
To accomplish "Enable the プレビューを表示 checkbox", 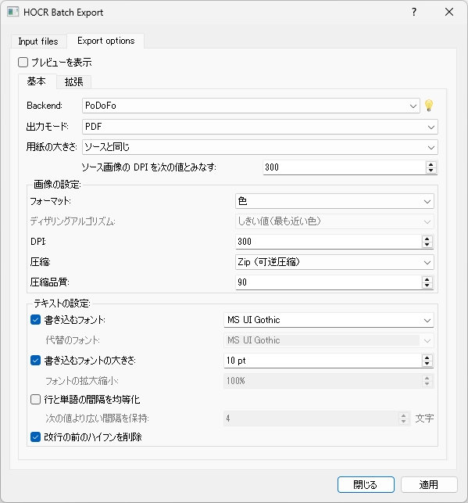I will [x=23, y=63].
